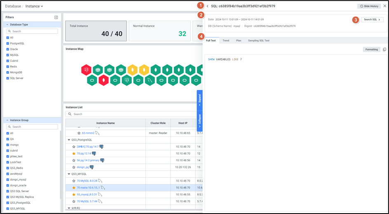
Task: Click the Search SQL button
Action: (x=372, y=20)
